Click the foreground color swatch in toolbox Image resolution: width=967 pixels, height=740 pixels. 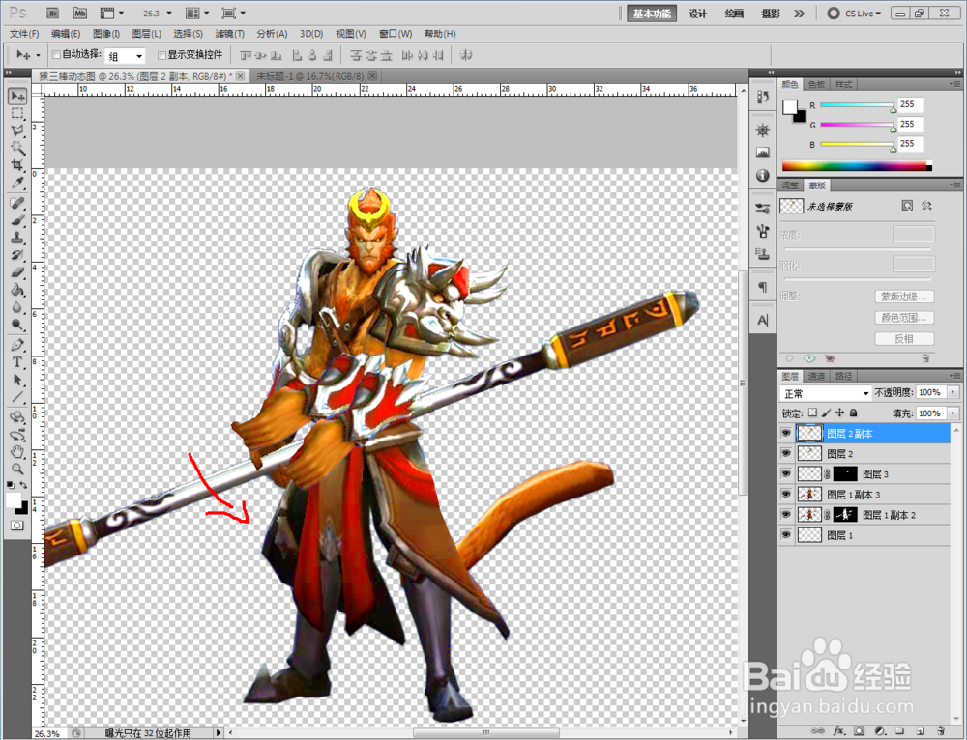point(13,500)
